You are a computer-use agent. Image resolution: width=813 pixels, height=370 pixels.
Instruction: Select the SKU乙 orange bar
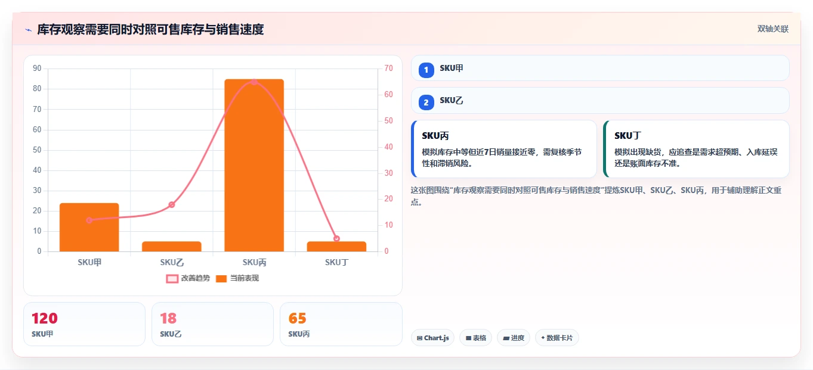[172, 247]
